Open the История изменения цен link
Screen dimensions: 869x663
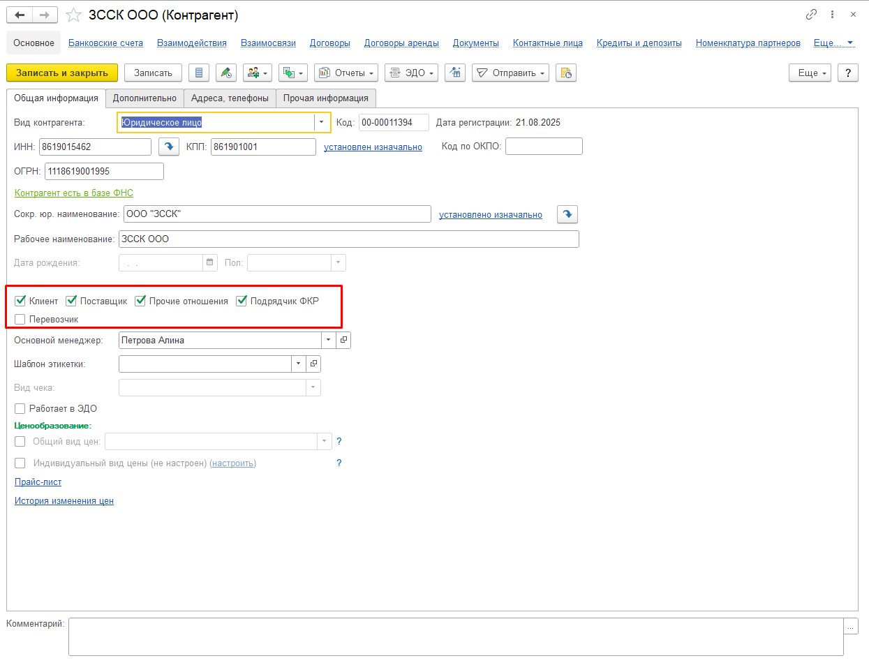click(x=64, y=500)
